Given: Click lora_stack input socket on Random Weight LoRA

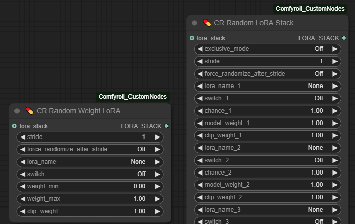Looking at the screenshot, I should click(14, 126).
